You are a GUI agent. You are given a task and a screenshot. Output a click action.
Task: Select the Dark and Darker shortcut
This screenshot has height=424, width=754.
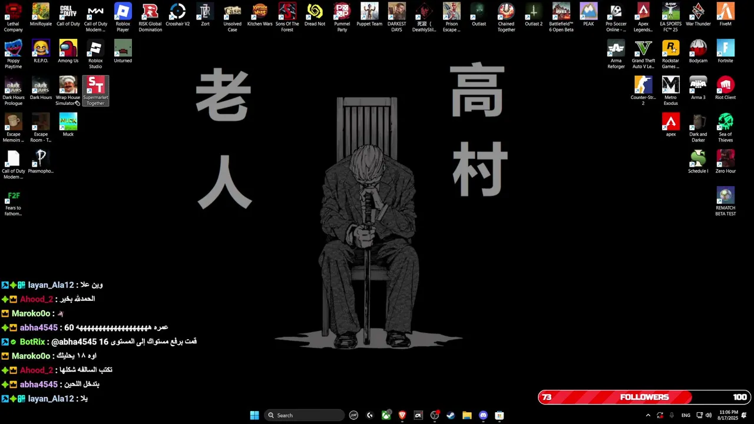698,128
